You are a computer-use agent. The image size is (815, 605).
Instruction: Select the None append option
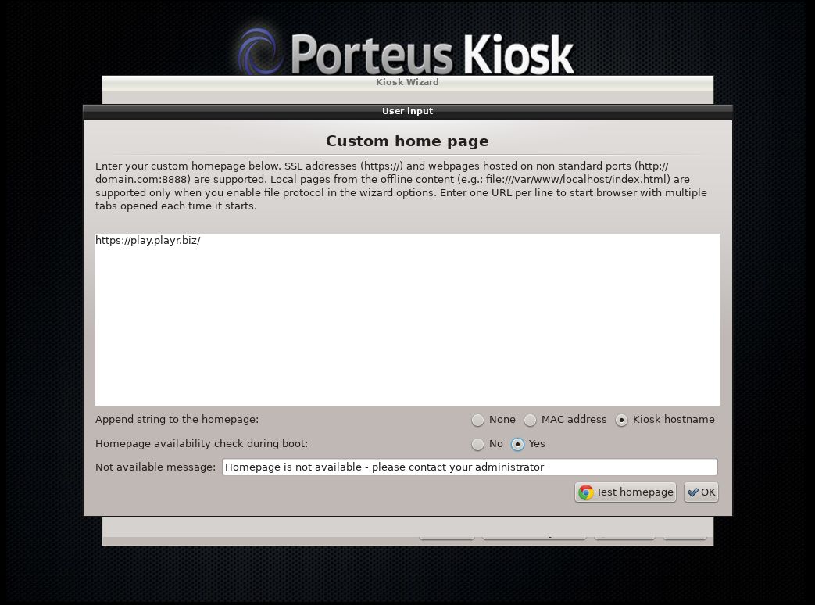pos(477,420)
